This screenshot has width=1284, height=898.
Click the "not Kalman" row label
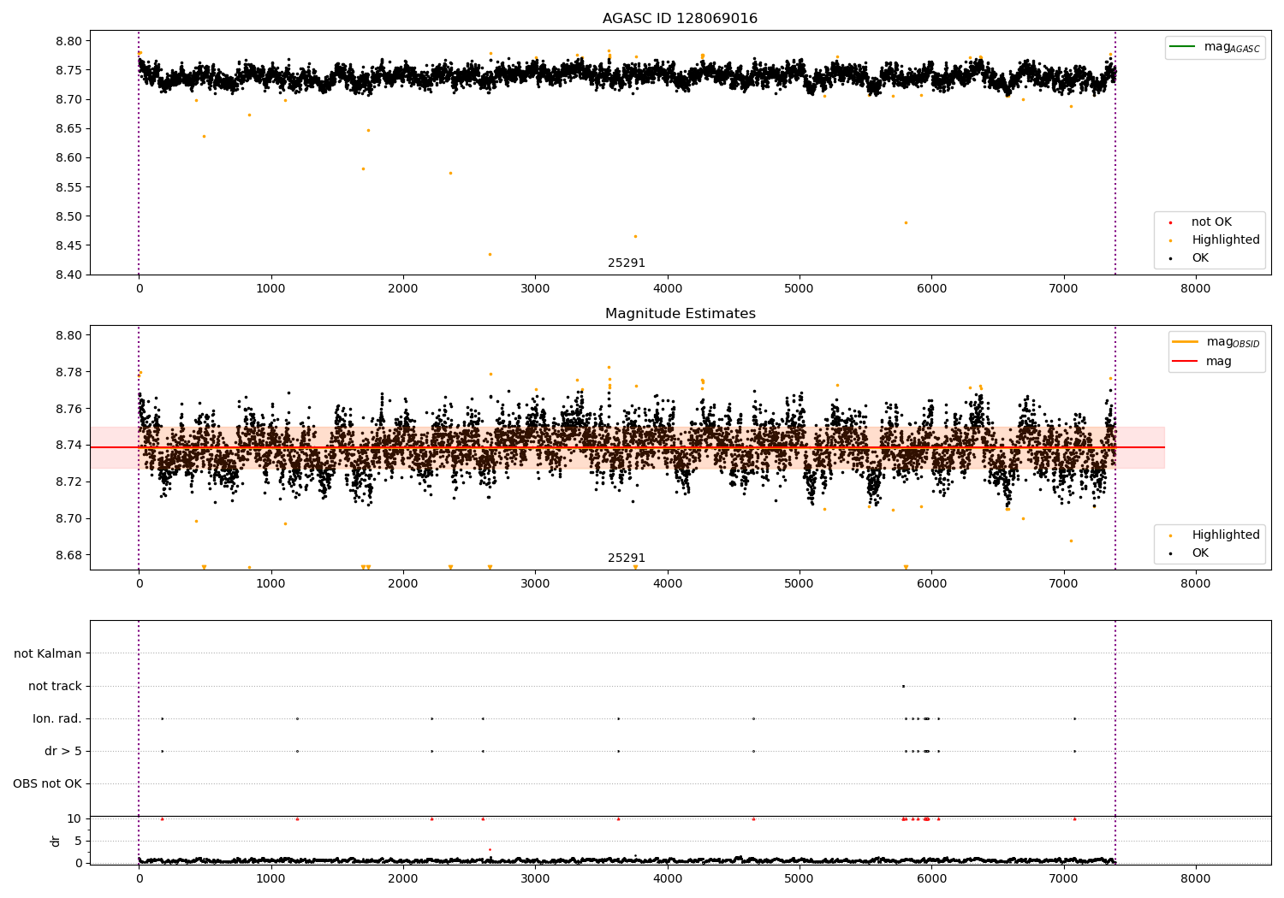[48, 653]
